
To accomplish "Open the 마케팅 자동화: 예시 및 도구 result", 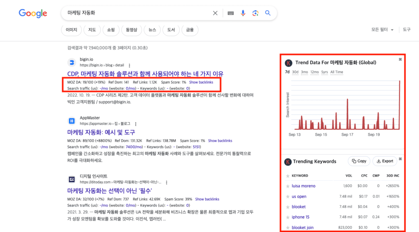I will [101, 132].
